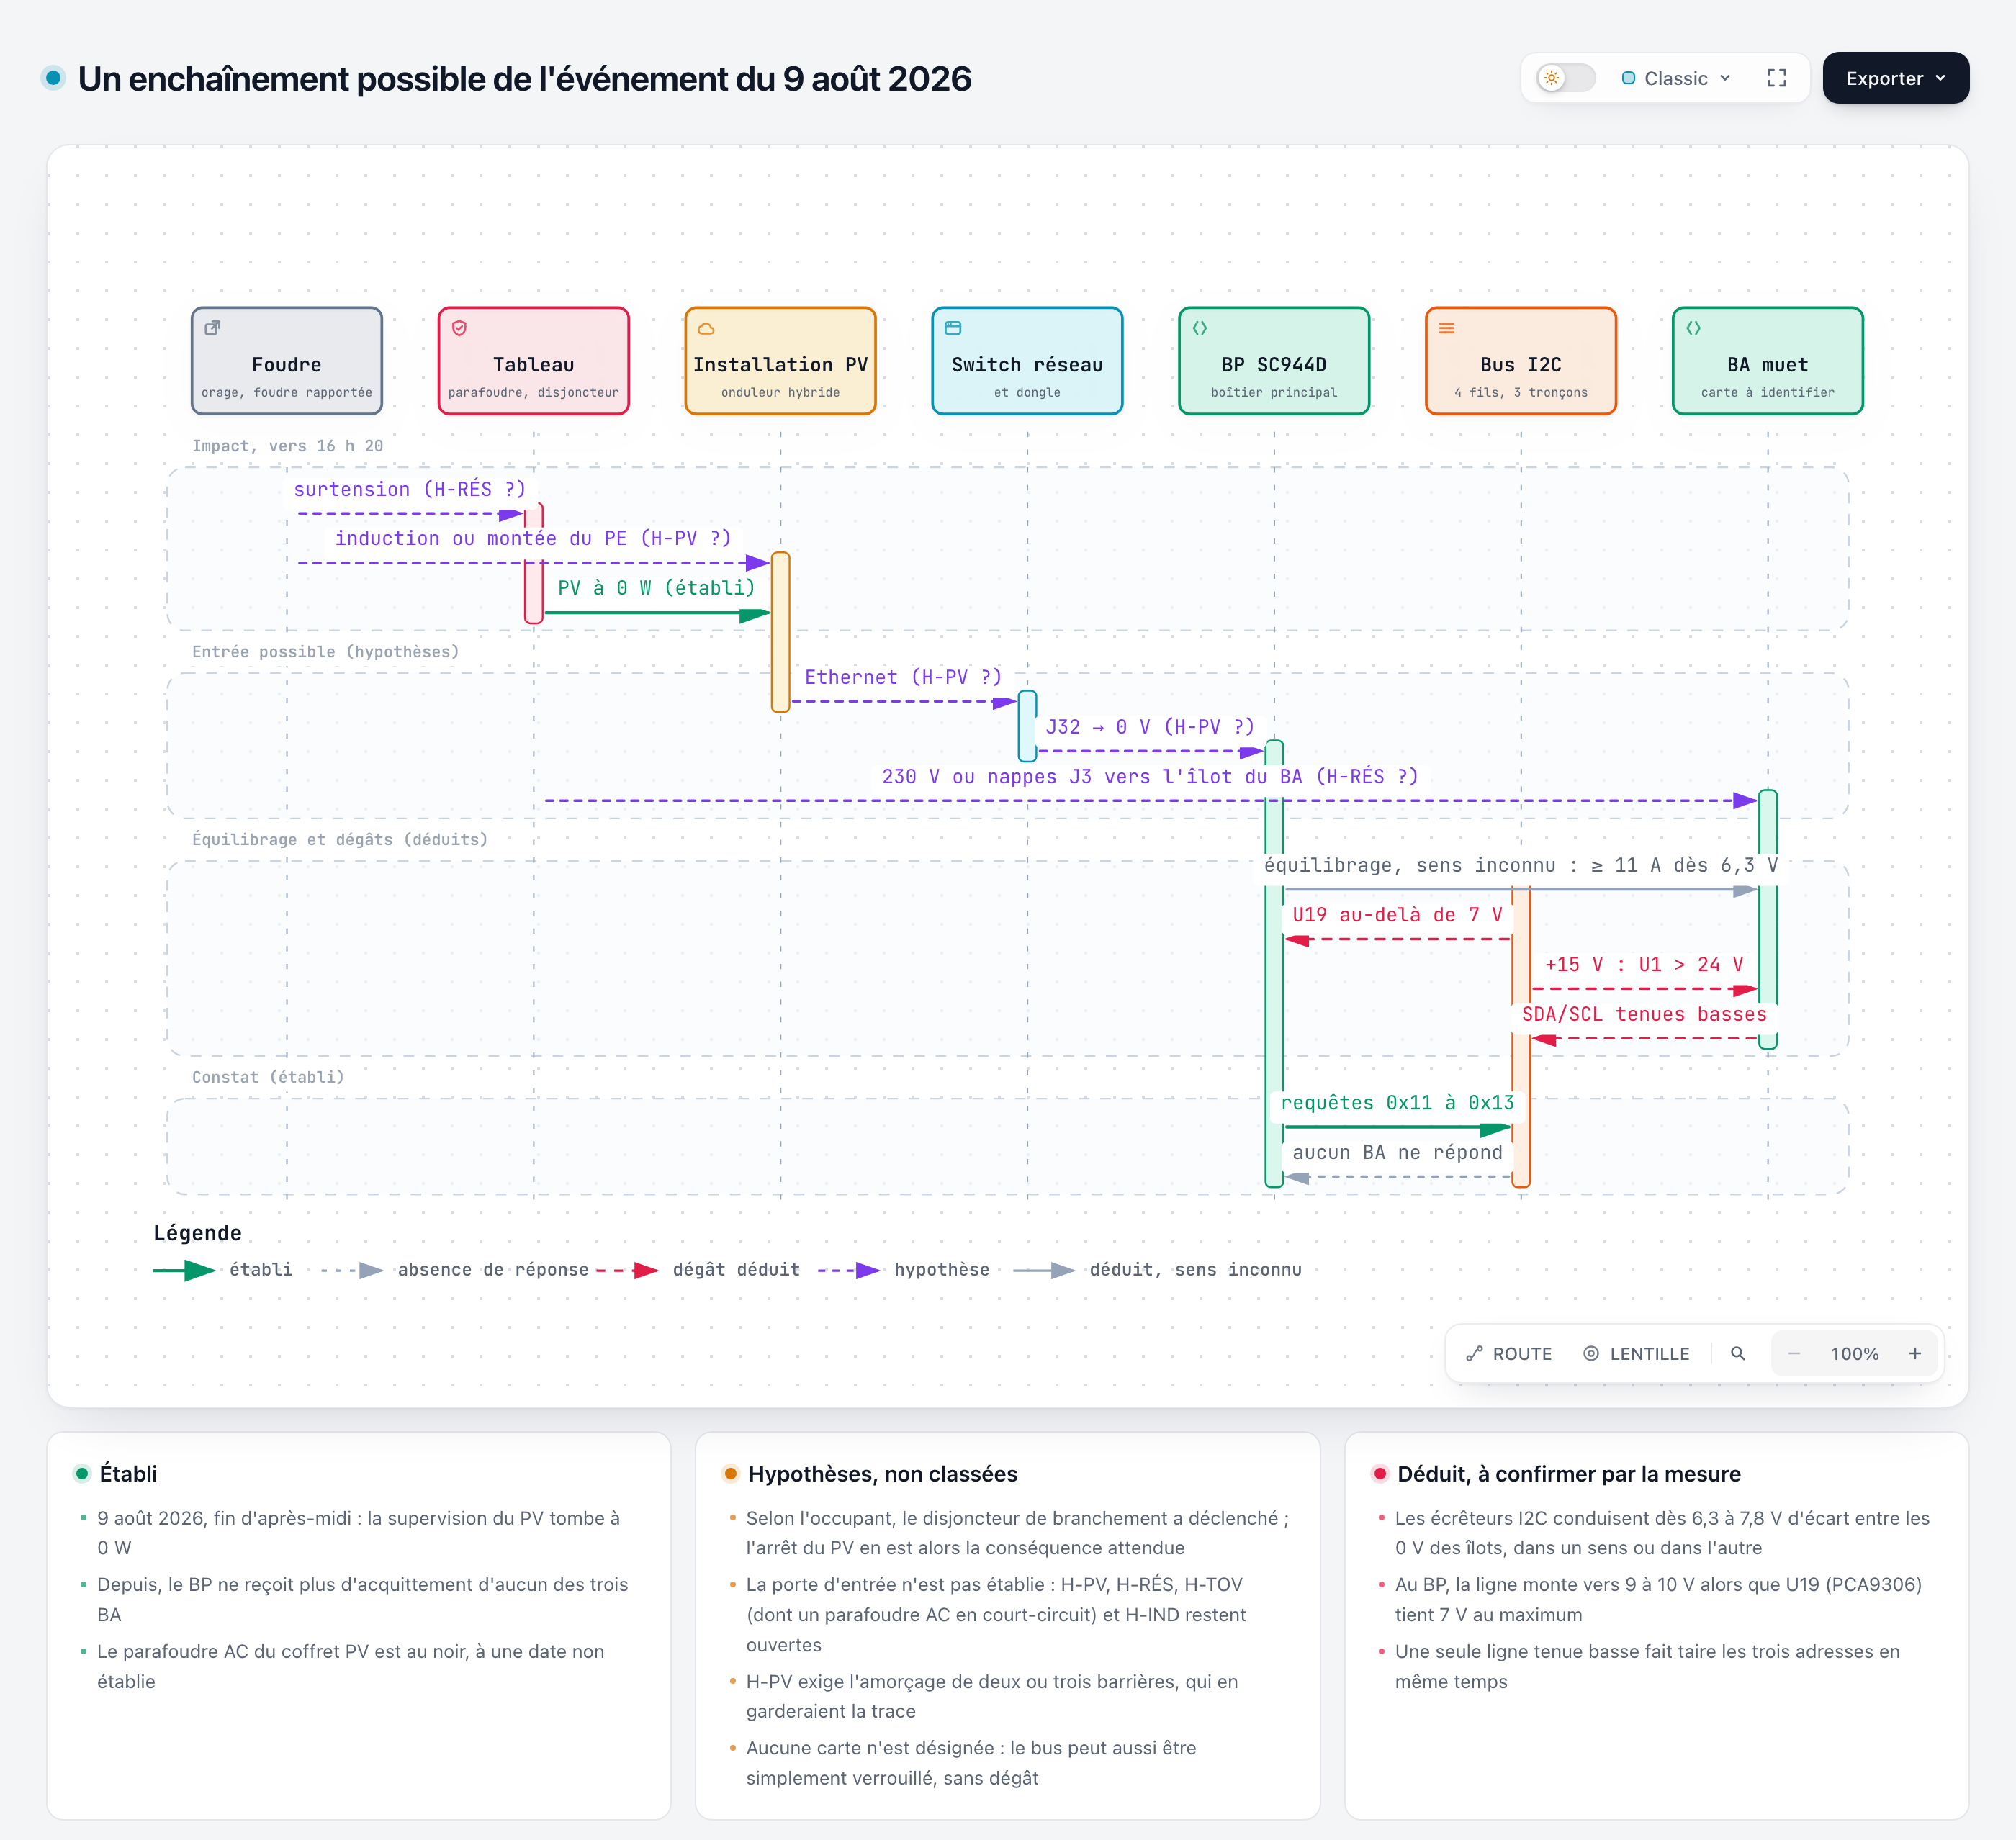Activate the LENTILLE lens tool
Screen dimensions: 2016x1840
coord(1636,1353)
